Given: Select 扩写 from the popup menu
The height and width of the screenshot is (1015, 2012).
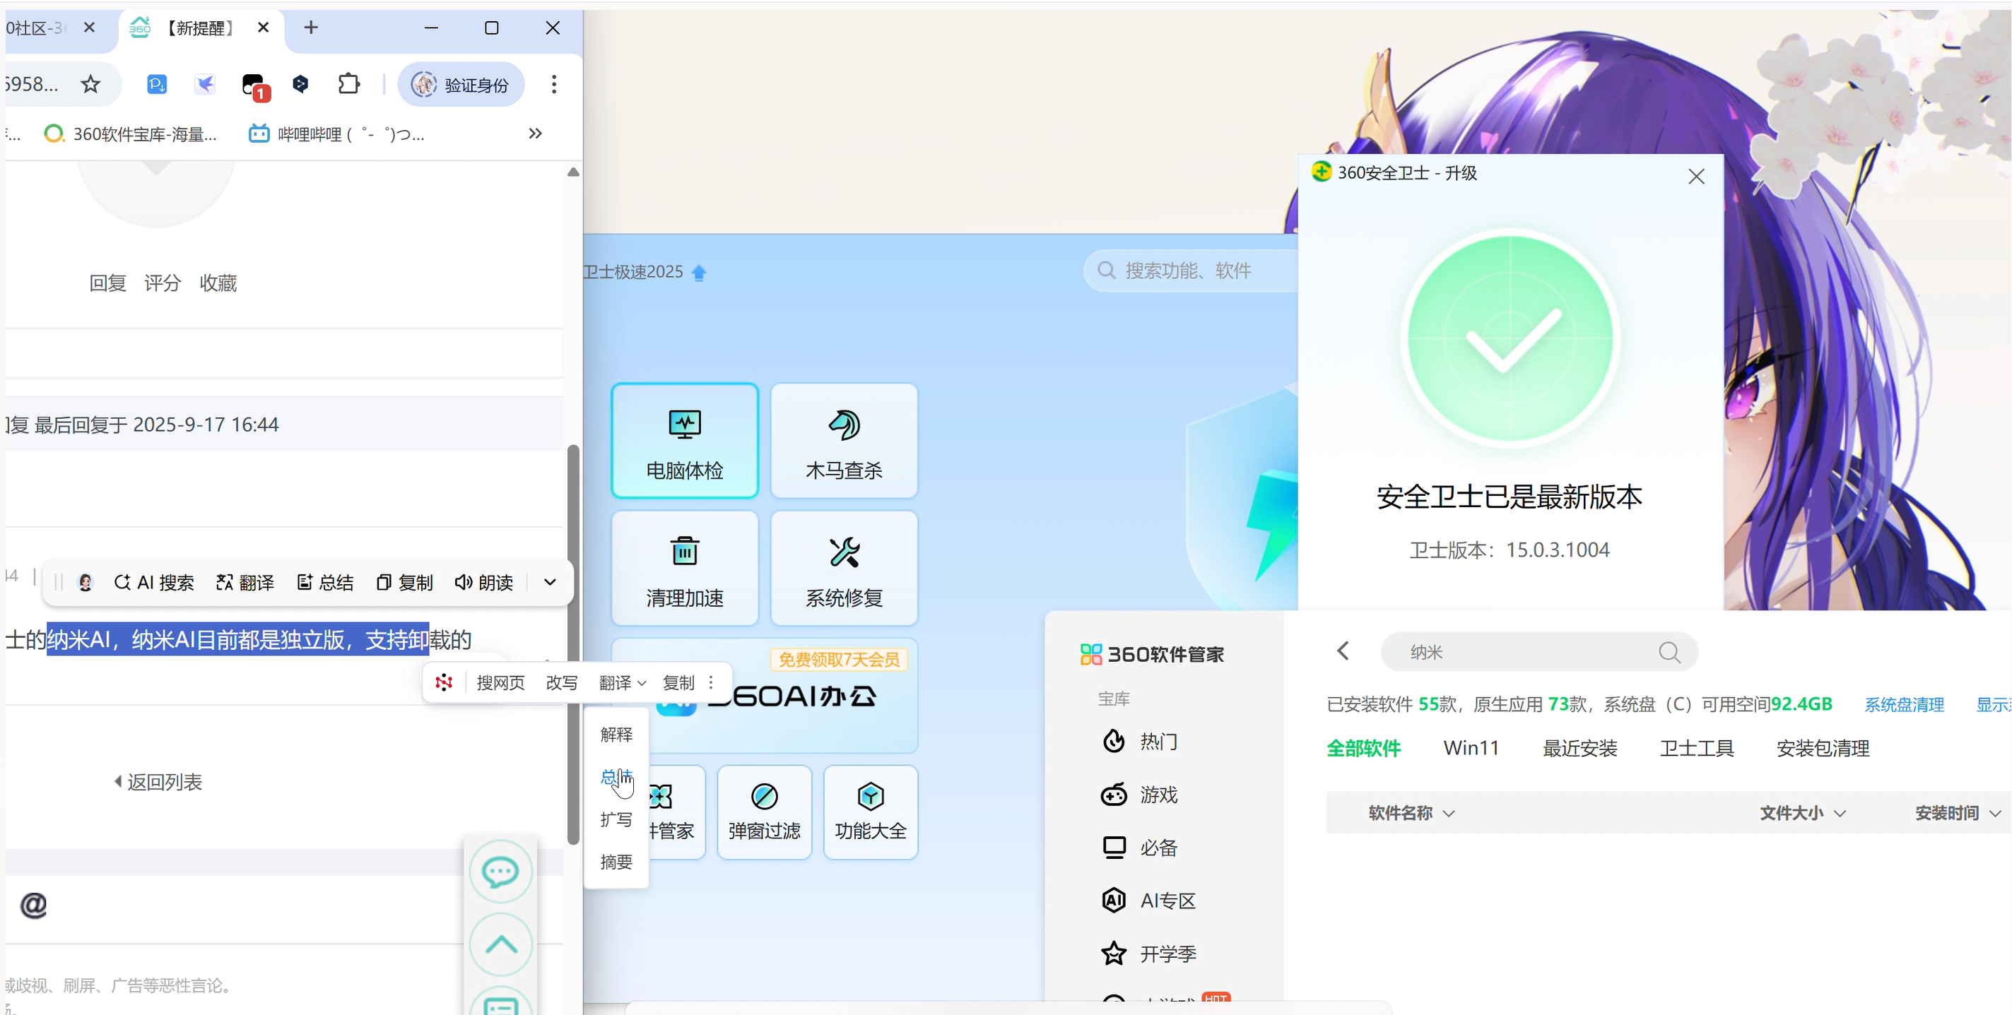Looking at the screenshot, I should [x=616, y=819].
